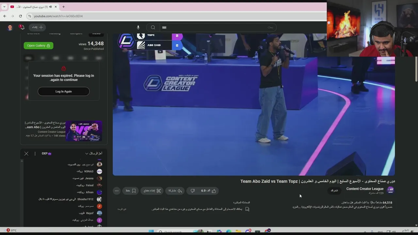Open Content Creator League channel name link
Image resolution: width=418 pixels, height=235 pixels.
pos(365,189)
